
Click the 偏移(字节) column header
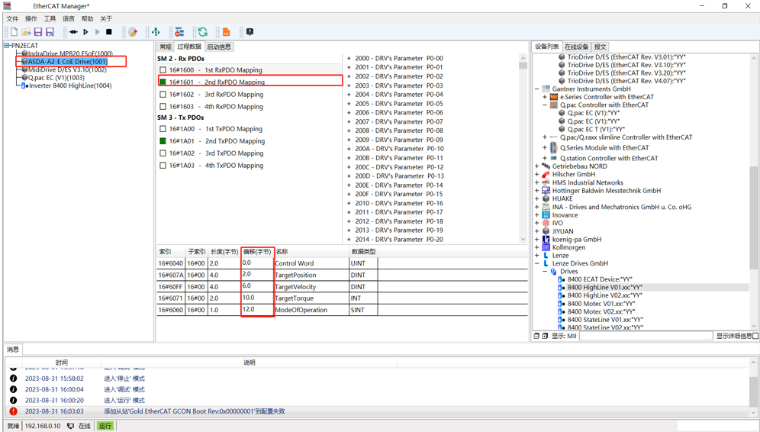click(x=257, y=252)
